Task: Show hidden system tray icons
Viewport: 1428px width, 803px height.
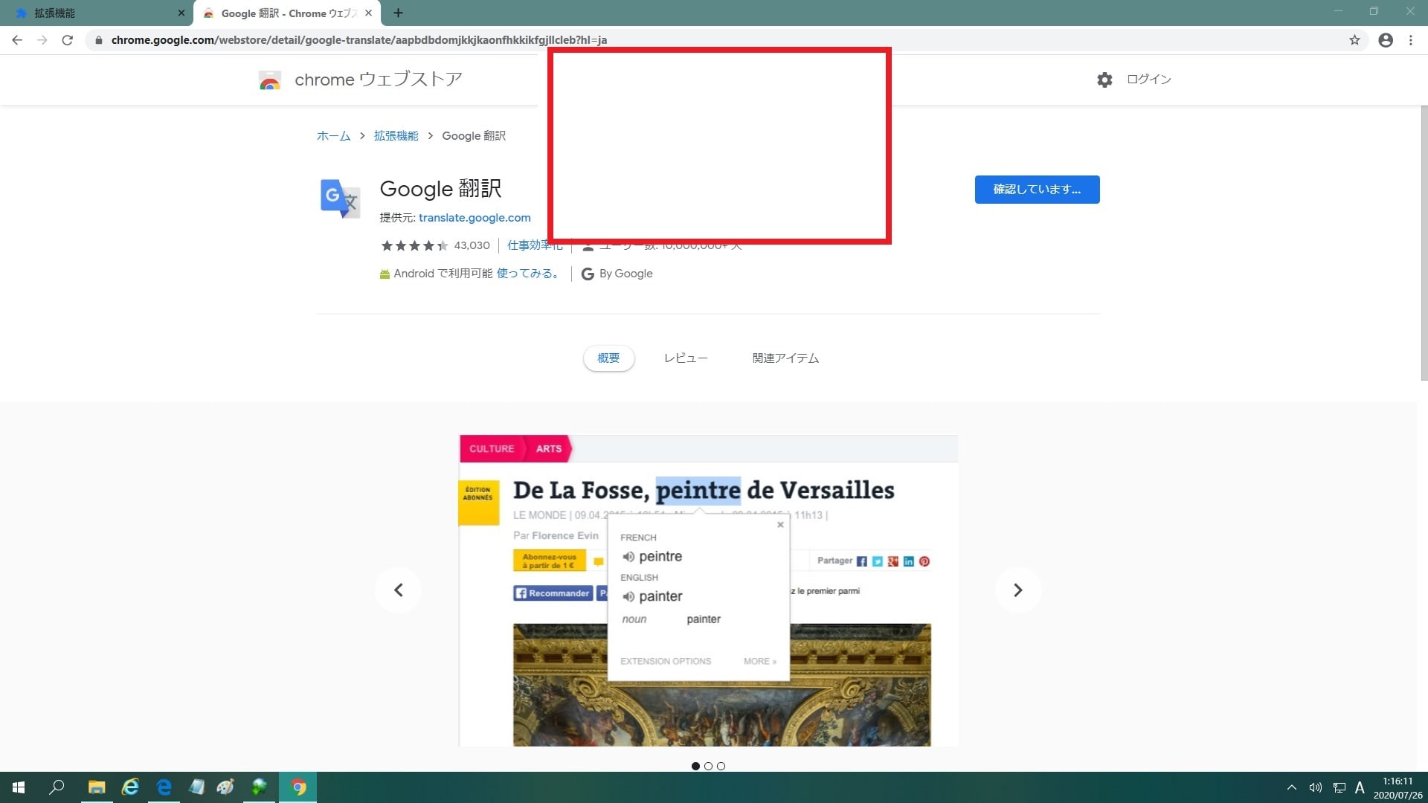Action: click(x=1292, y=787)
